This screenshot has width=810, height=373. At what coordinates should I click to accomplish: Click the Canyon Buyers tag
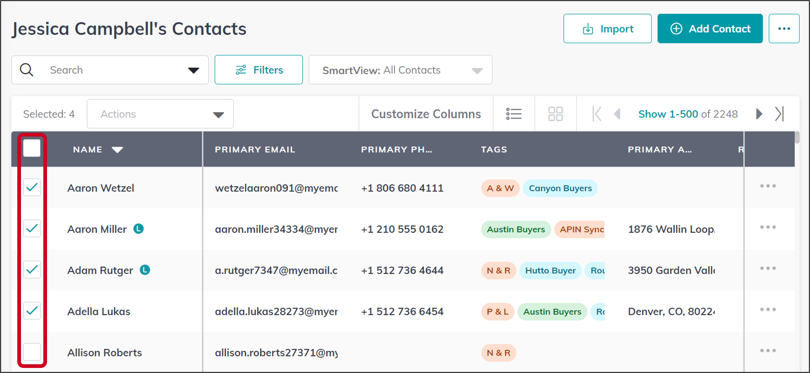click(560, 188)
